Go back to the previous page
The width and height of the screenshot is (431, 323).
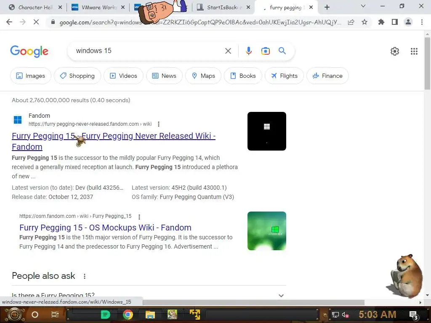(9, 22)
